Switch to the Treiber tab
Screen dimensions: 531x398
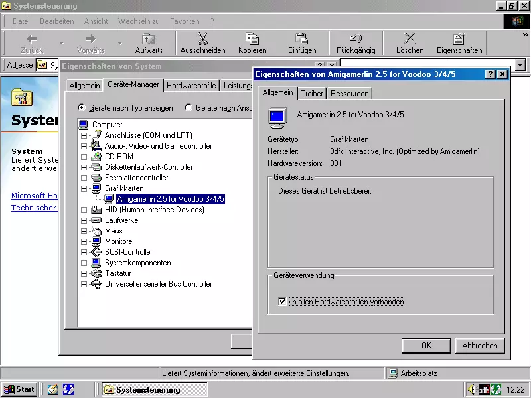point(312,94)
